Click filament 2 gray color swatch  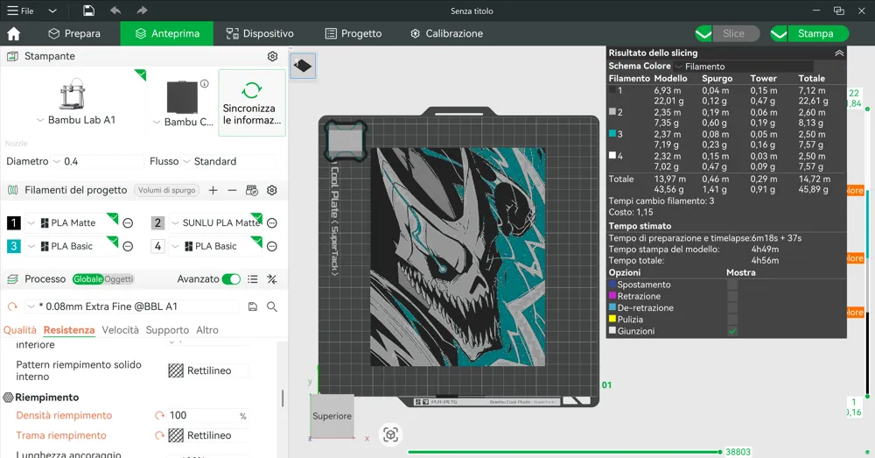click(x=157, y=222)
